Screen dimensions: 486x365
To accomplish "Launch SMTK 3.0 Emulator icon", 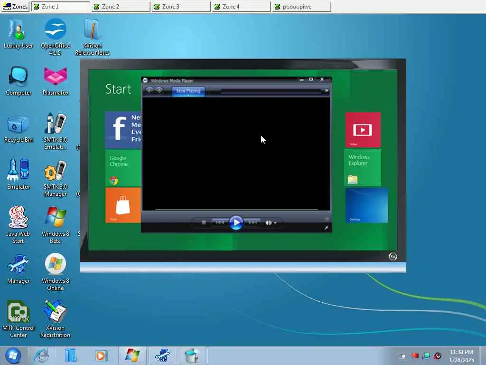I will coord(55,131).
